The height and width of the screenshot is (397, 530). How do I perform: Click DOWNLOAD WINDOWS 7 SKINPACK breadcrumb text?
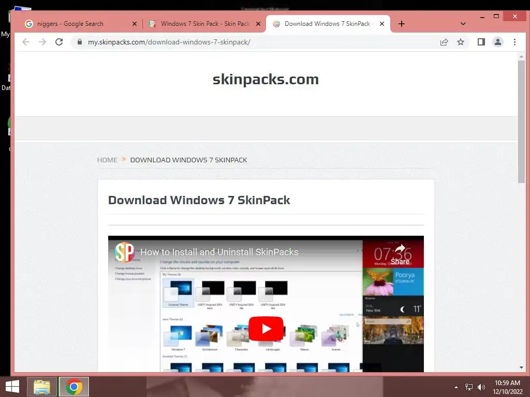[x=188, y=160]
